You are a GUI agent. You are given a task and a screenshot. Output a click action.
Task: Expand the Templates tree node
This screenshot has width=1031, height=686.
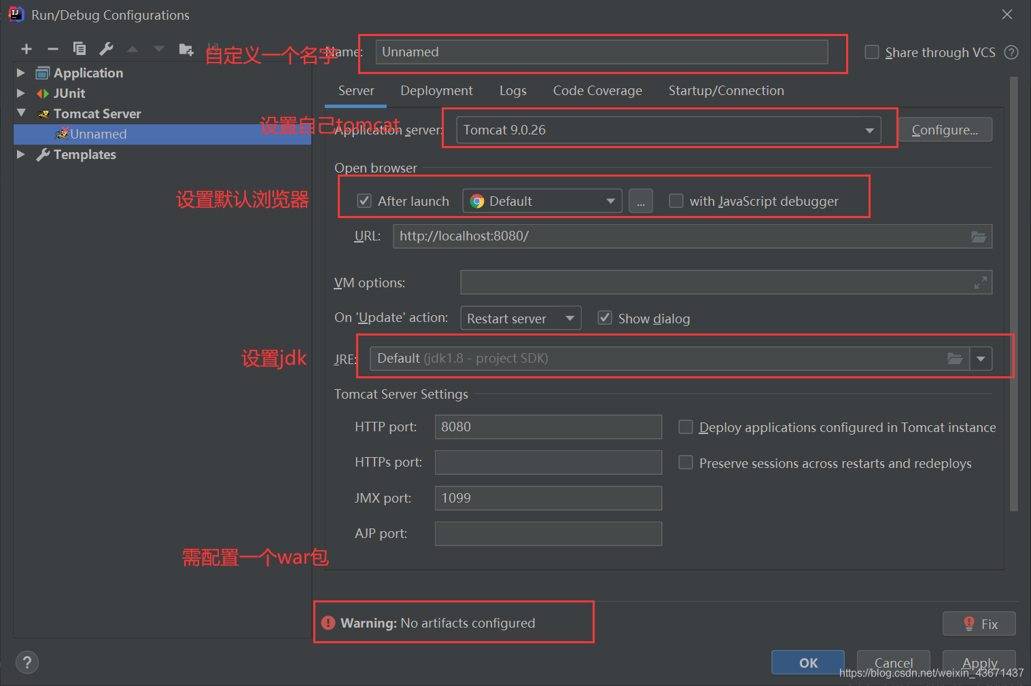pyautogui.click(x=21, y=154)
